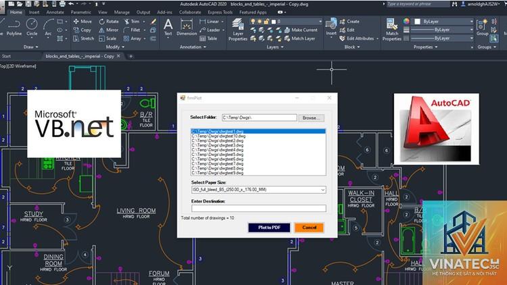Click the Plot to PDF button

269,228
